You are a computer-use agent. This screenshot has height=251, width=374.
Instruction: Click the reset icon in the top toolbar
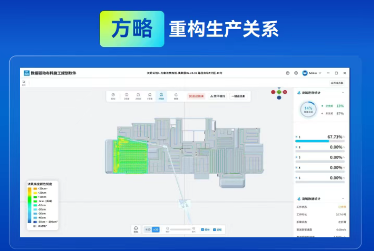tap(176, 96)
